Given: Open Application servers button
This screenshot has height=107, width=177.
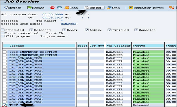Looking at the screenshot, I should 146,8.
